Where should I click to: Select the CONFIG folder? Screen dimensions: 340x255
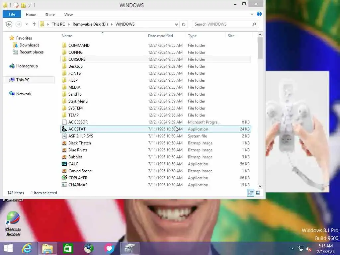[156, 52]
